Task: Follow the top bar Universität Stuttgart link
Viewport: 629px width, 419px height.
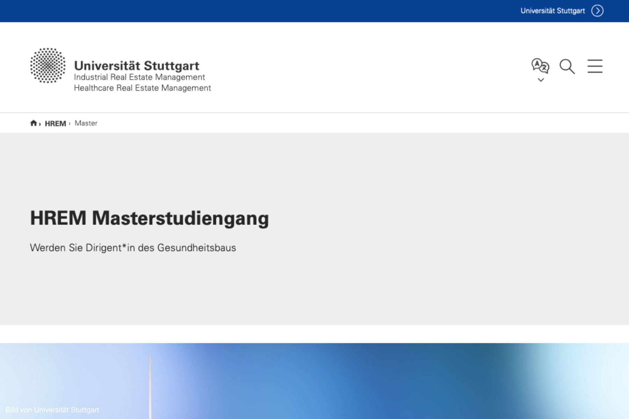Action: (x=552, y=11)
